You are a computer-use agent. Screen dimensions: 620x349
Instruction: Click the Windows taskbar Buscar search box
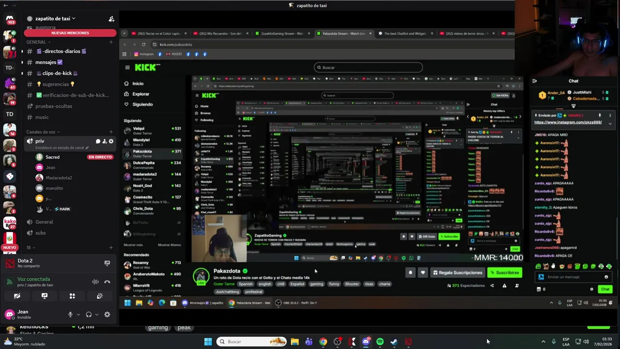tap(252, 342)
